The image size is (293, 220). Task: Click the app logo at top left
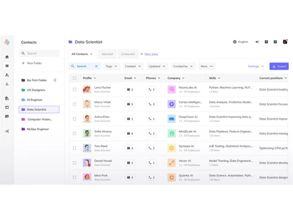click(7, 42)
